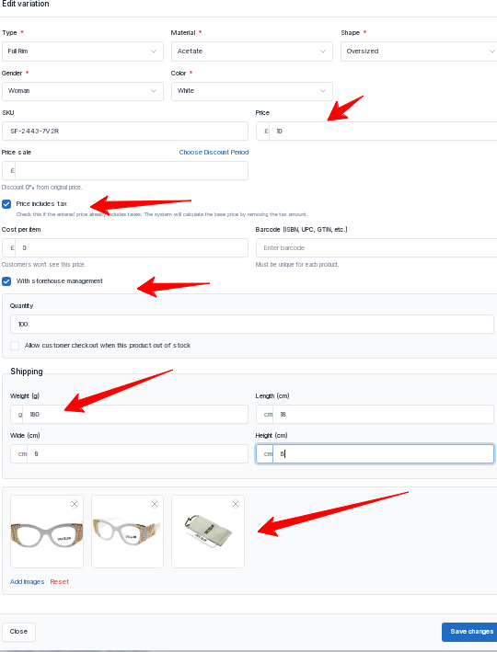
Task: Open the Shape dropdown showing Oversized
Action: coord(419,51)
